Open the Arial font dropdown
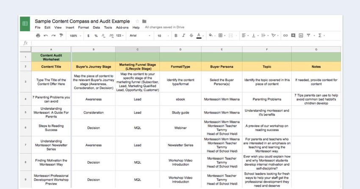Screen dimensions: 360x189 tap(140, 36)
